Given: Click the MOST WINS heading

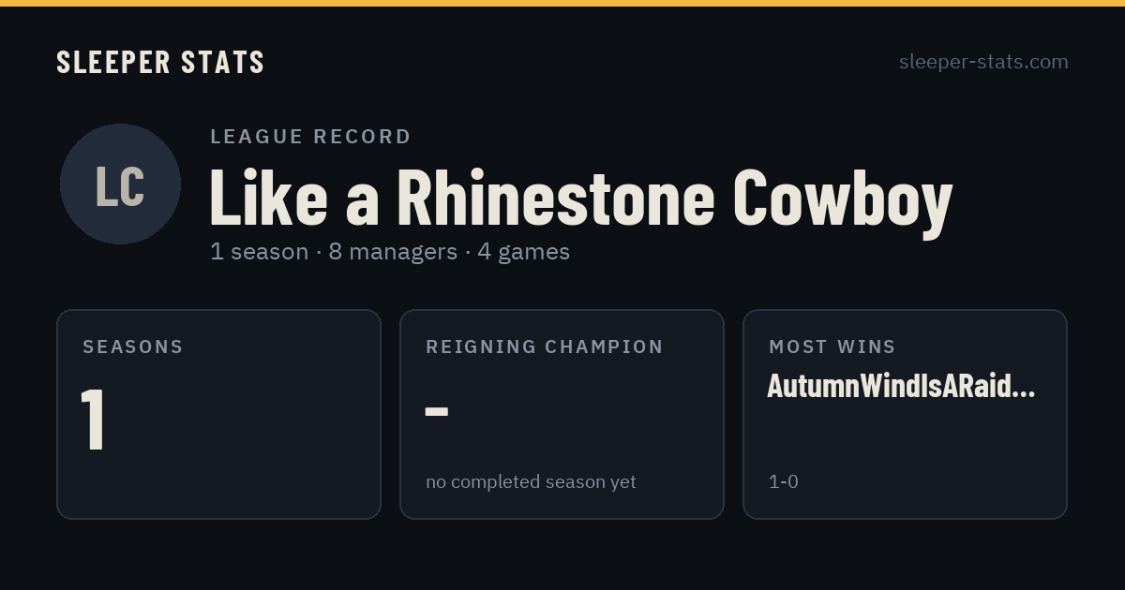Looking at the screenshot, I should pyautogui.click(x=832, y=347).
